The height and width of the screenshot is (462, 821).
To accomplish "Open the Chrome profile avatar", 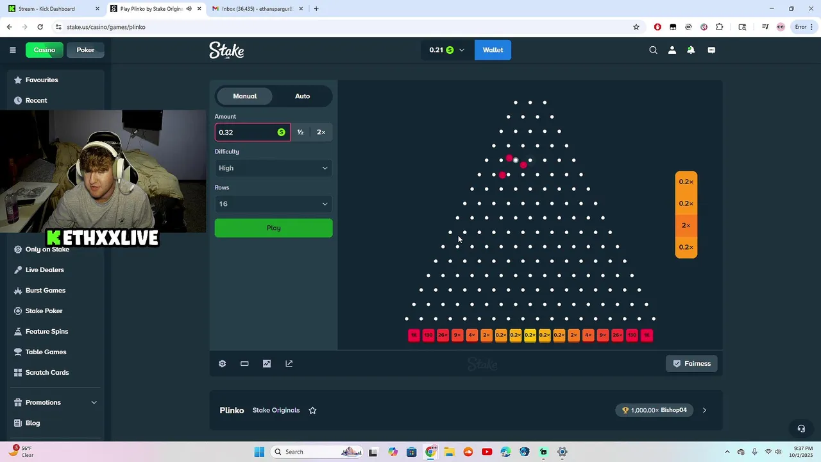I will pos(781,27).
